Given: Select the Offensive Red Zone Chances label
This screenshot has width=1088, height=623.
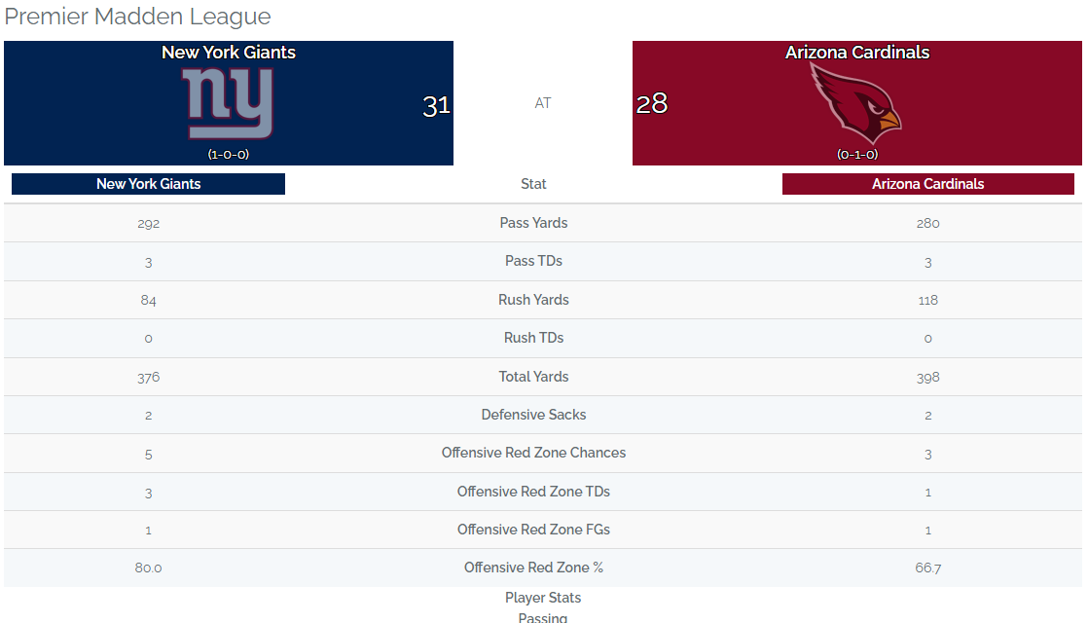Looking at the screenshot, I should pyautogui.click(x=533, y=453).
